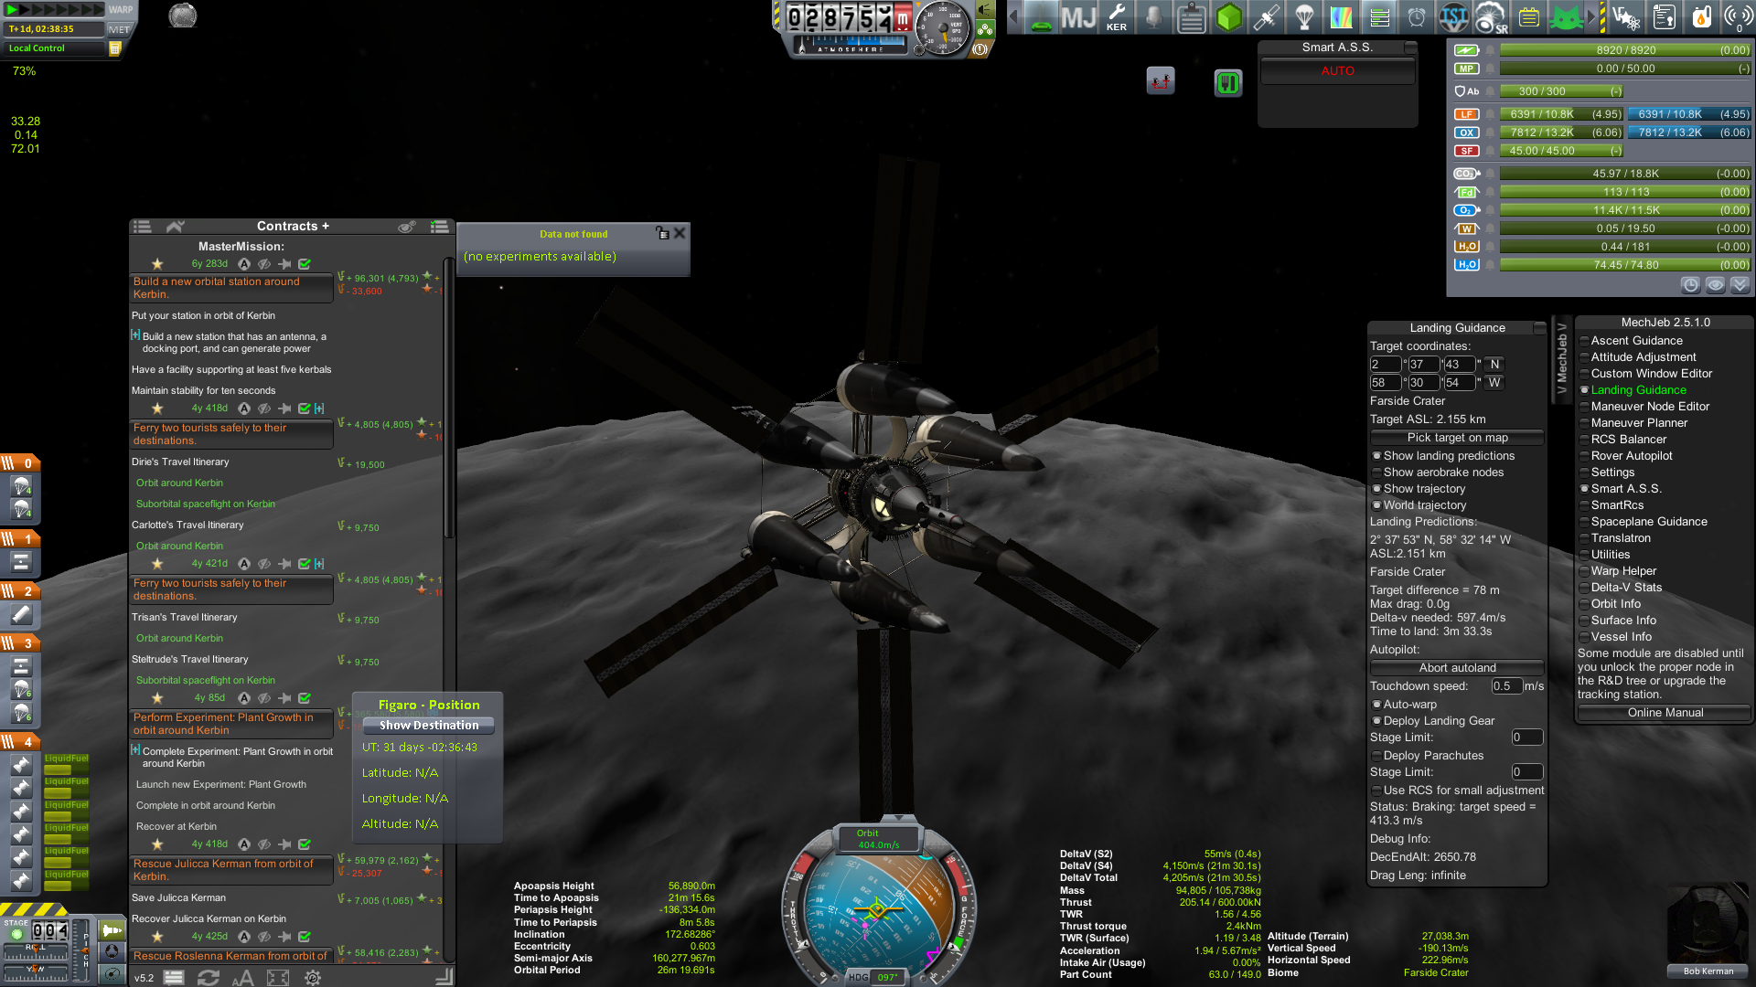The image size is (1756, 987).
Task: Open the satellite toolbar icon
Action: click(x=1267, y=17)
